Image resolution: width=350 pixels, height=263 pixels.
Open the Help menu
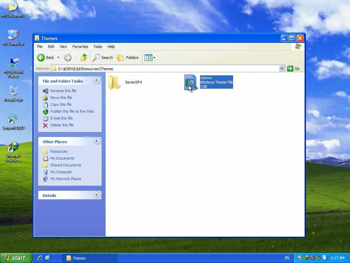[x=111, y=47]
